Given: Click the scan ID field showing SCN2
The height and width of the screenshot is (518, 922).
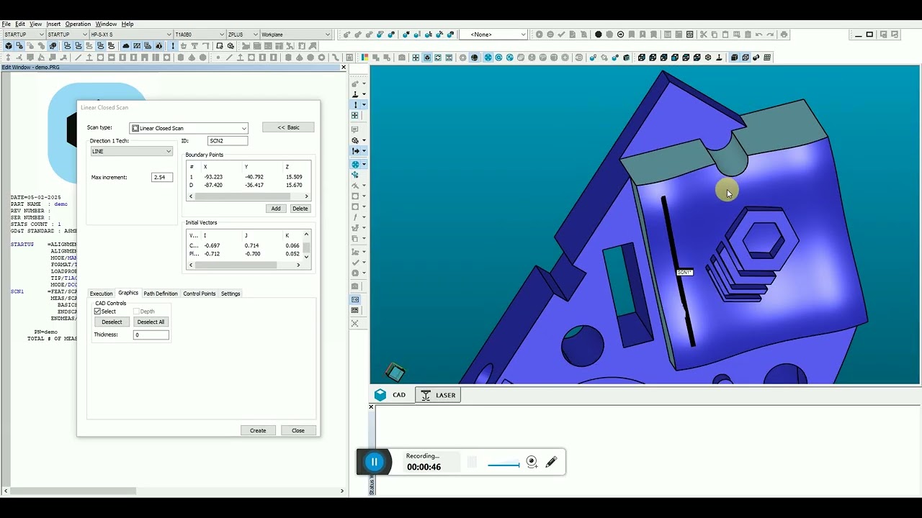Looking at the screenshot, I should tap(228, 141).
